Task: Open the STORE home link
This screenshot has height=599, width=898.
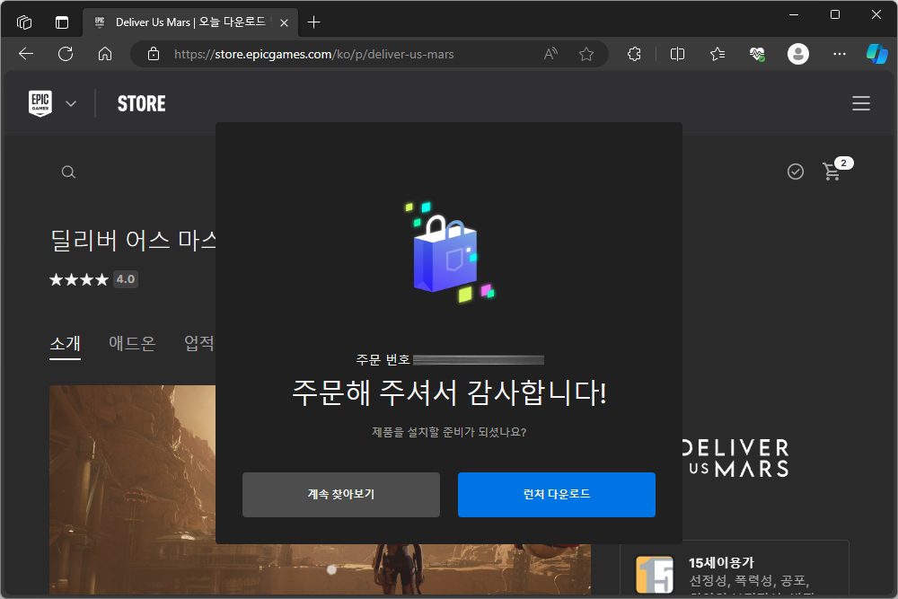Action: tap(142, 103)
